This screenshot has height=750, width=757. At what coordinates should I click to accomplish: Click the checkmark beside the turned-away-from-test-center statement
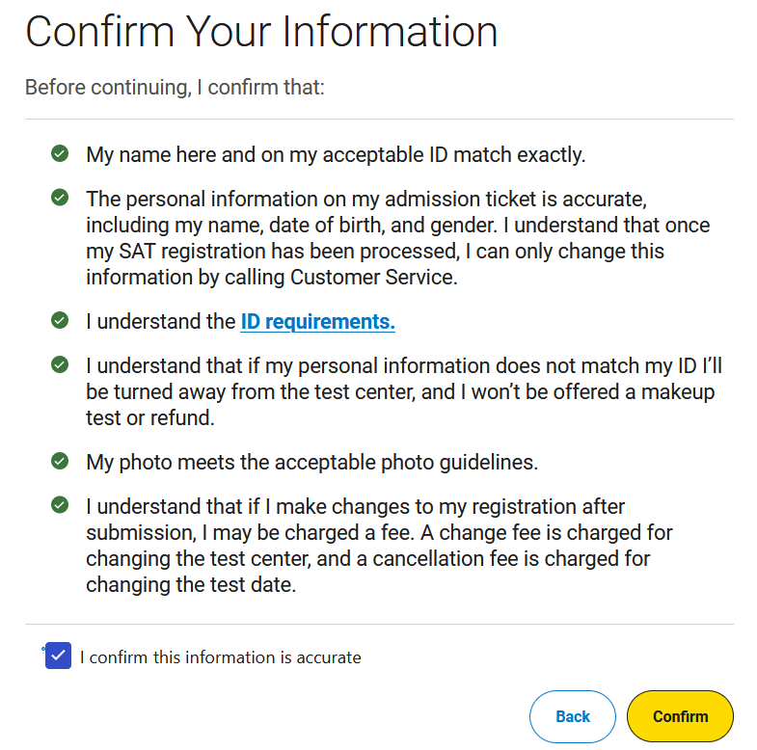pyautogui.click(x=60, y=364)
